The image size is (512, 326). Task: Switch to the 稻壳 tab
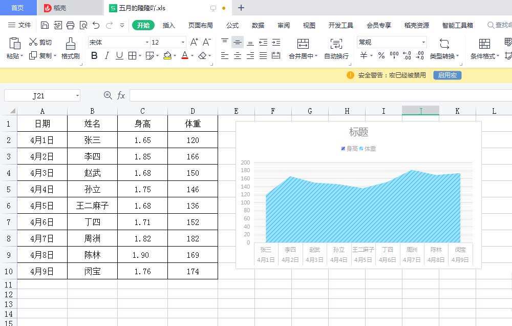tap(70, 8)
